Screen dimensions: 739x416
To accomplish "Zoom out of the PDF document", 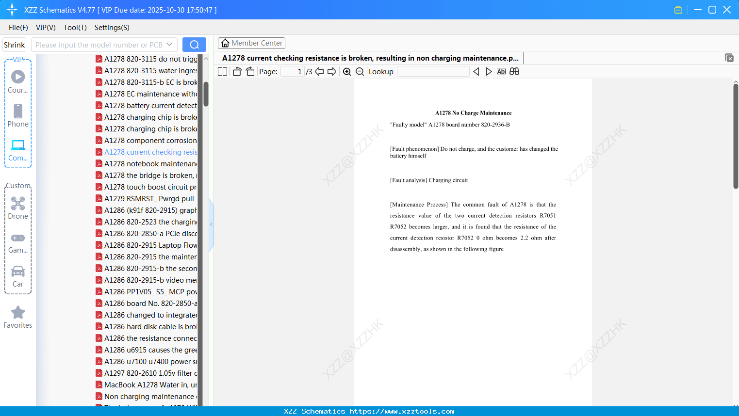I will click(360, 71).
